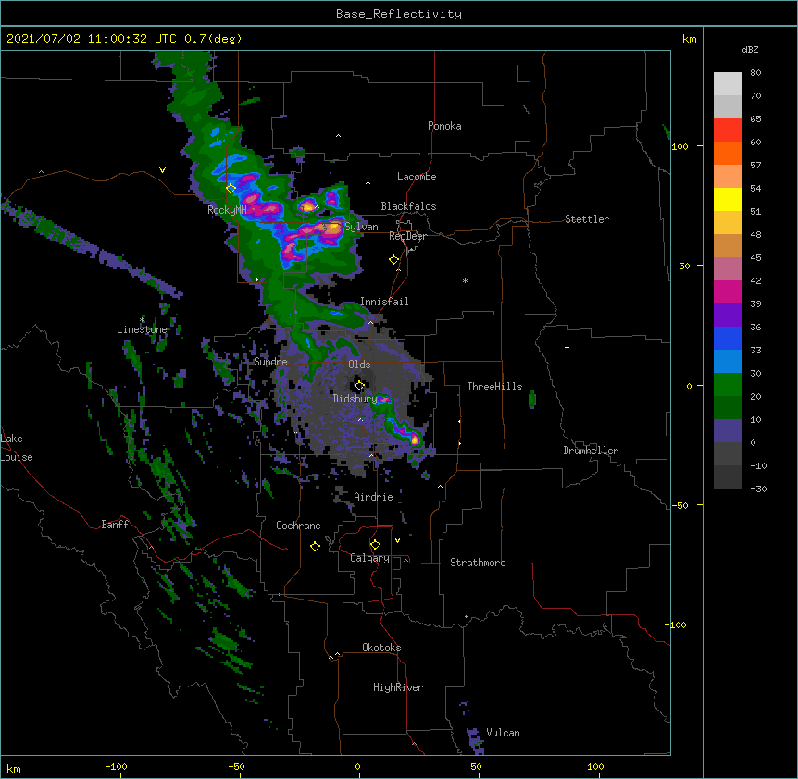Click the Cochrane label
The height and width of the screenshot is (779, 798).
[298, 526]
